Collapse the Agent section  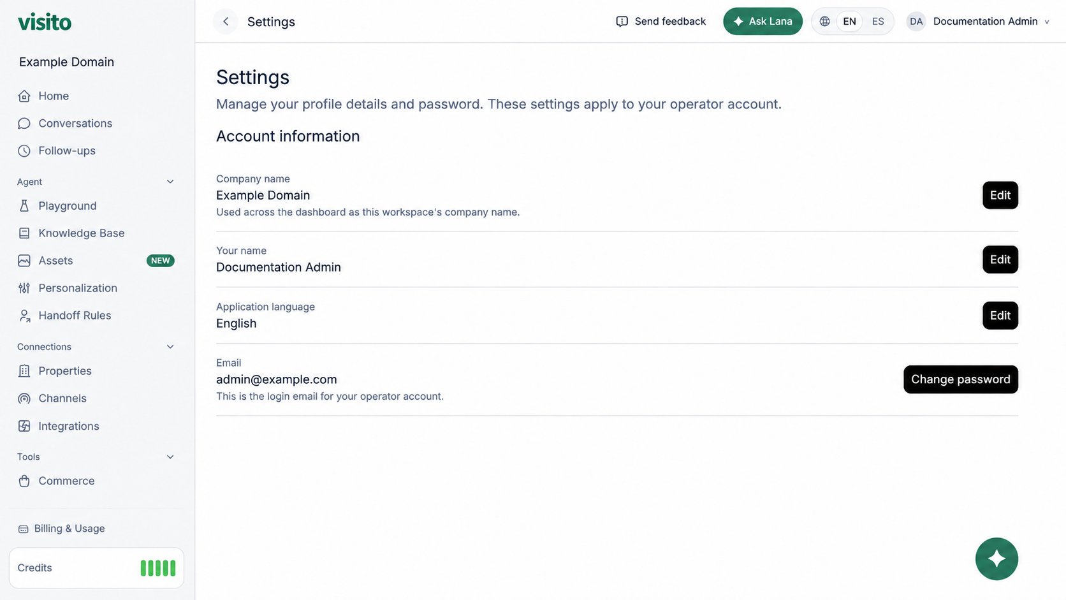click(x=170, y=182)
